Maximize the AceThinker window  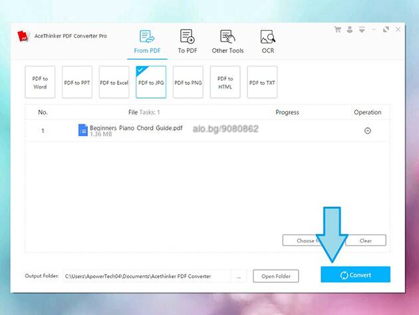[386, 29]
